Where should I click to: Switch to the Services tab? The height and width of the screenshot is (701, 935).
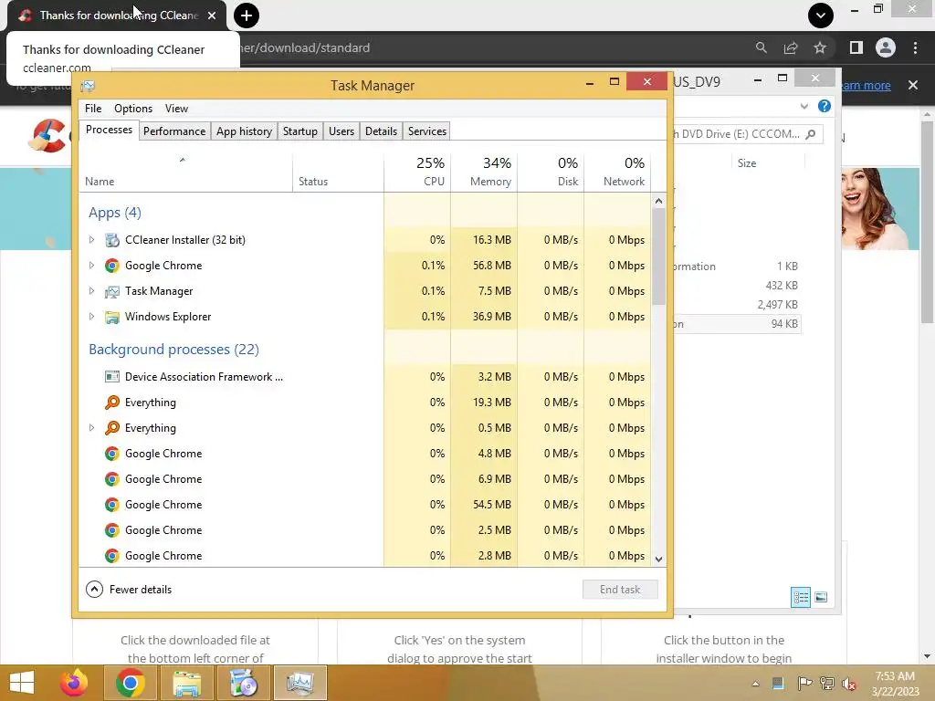click(x=427, y=131)
